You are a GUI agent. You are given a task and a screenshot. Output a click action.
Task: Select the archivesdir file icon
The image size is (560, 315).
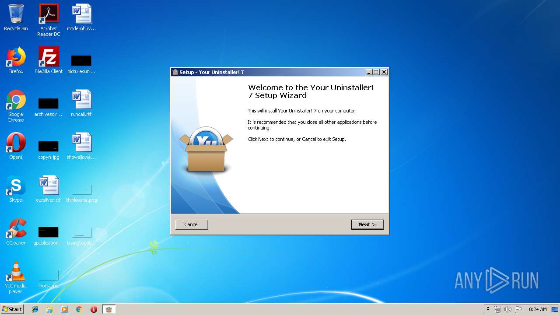(49, 107)
